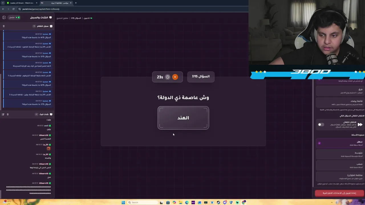Select the سهل difficulty option
The image size is (365, 205).
(340, 143)
